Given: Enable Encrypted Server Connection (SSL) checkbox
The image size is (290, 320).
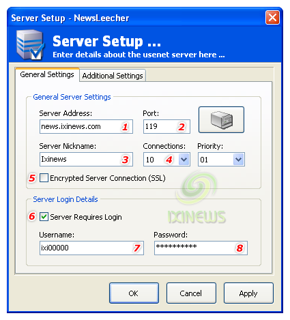Looking at the screenshot, I should point(44,178).
